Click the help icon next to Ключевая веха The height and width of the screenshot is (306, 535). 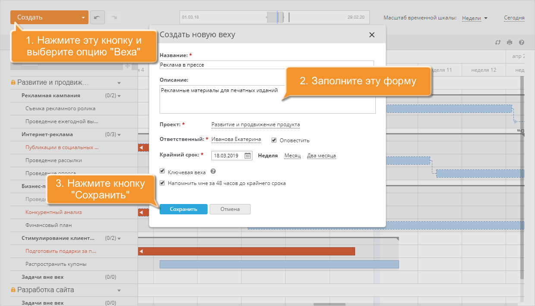coord(213,172)
